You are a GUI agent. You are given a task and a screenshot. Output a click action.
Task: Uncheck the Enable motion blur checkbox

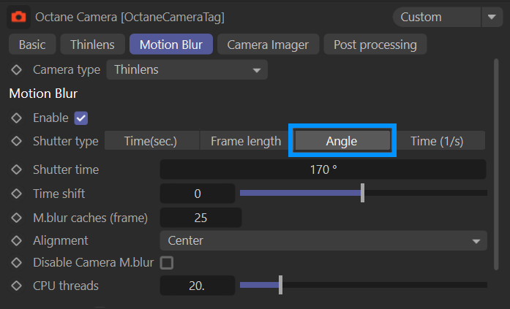(81, 118)
